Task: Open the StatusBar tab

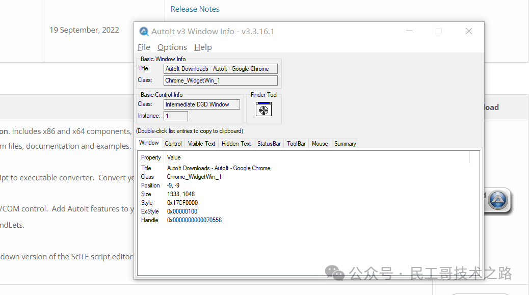Action: coord(269,144)
